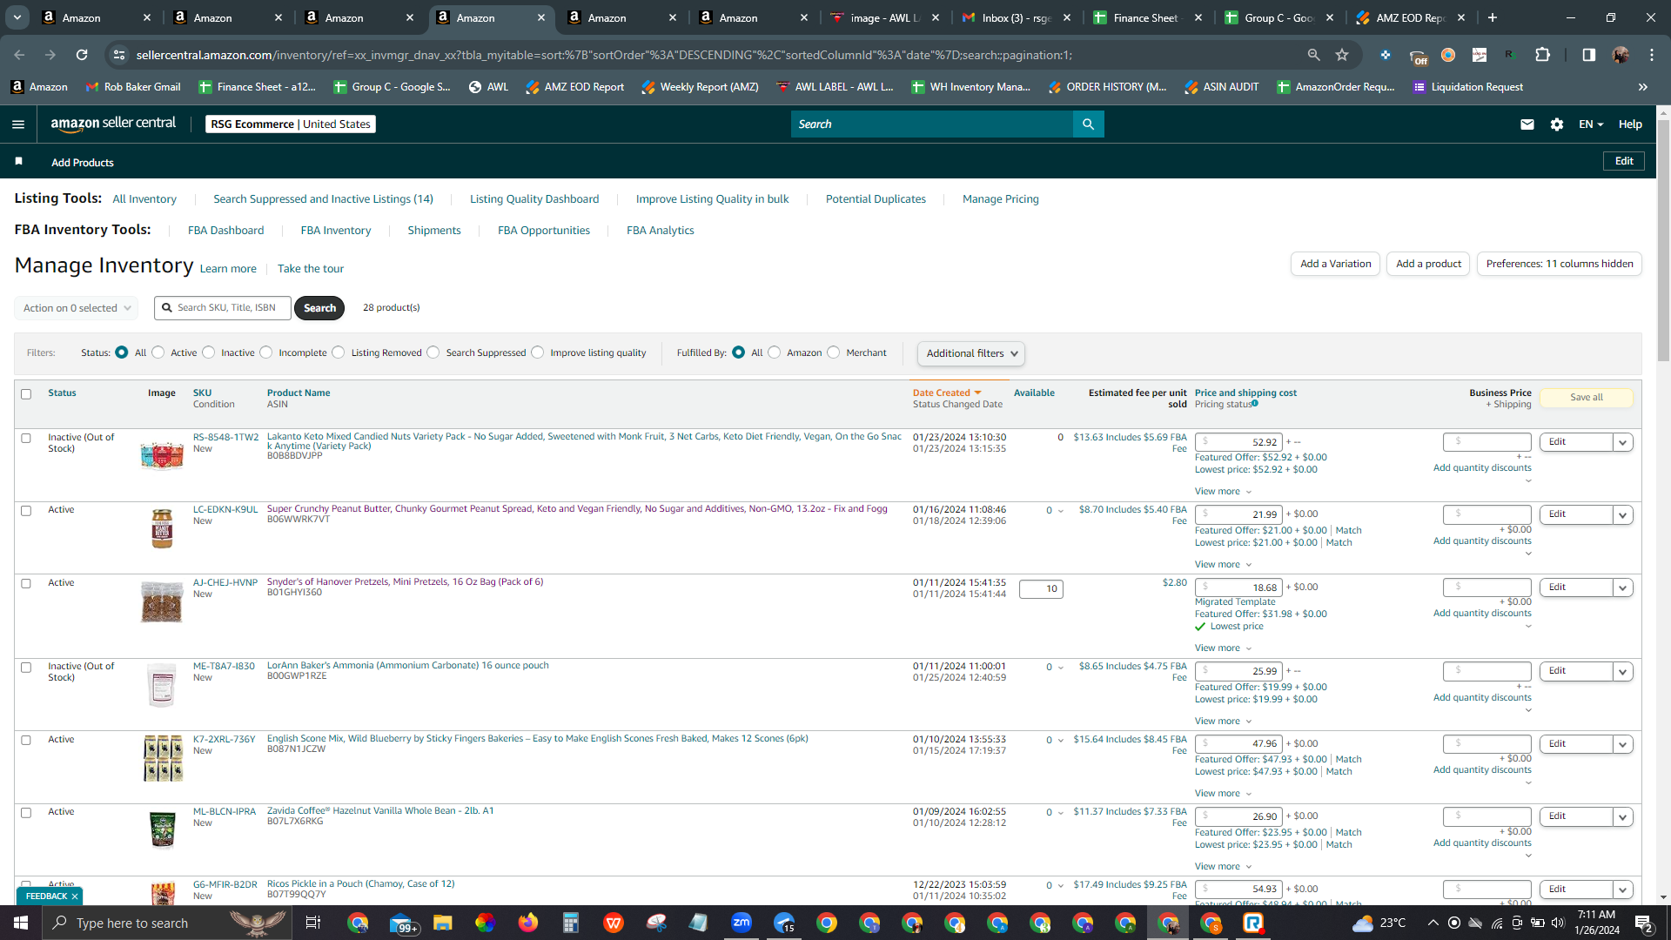1671x940 pixels.
Task: Click the browser zoom magnifier icon in address bar
Action: click(x=1313, y=55)
